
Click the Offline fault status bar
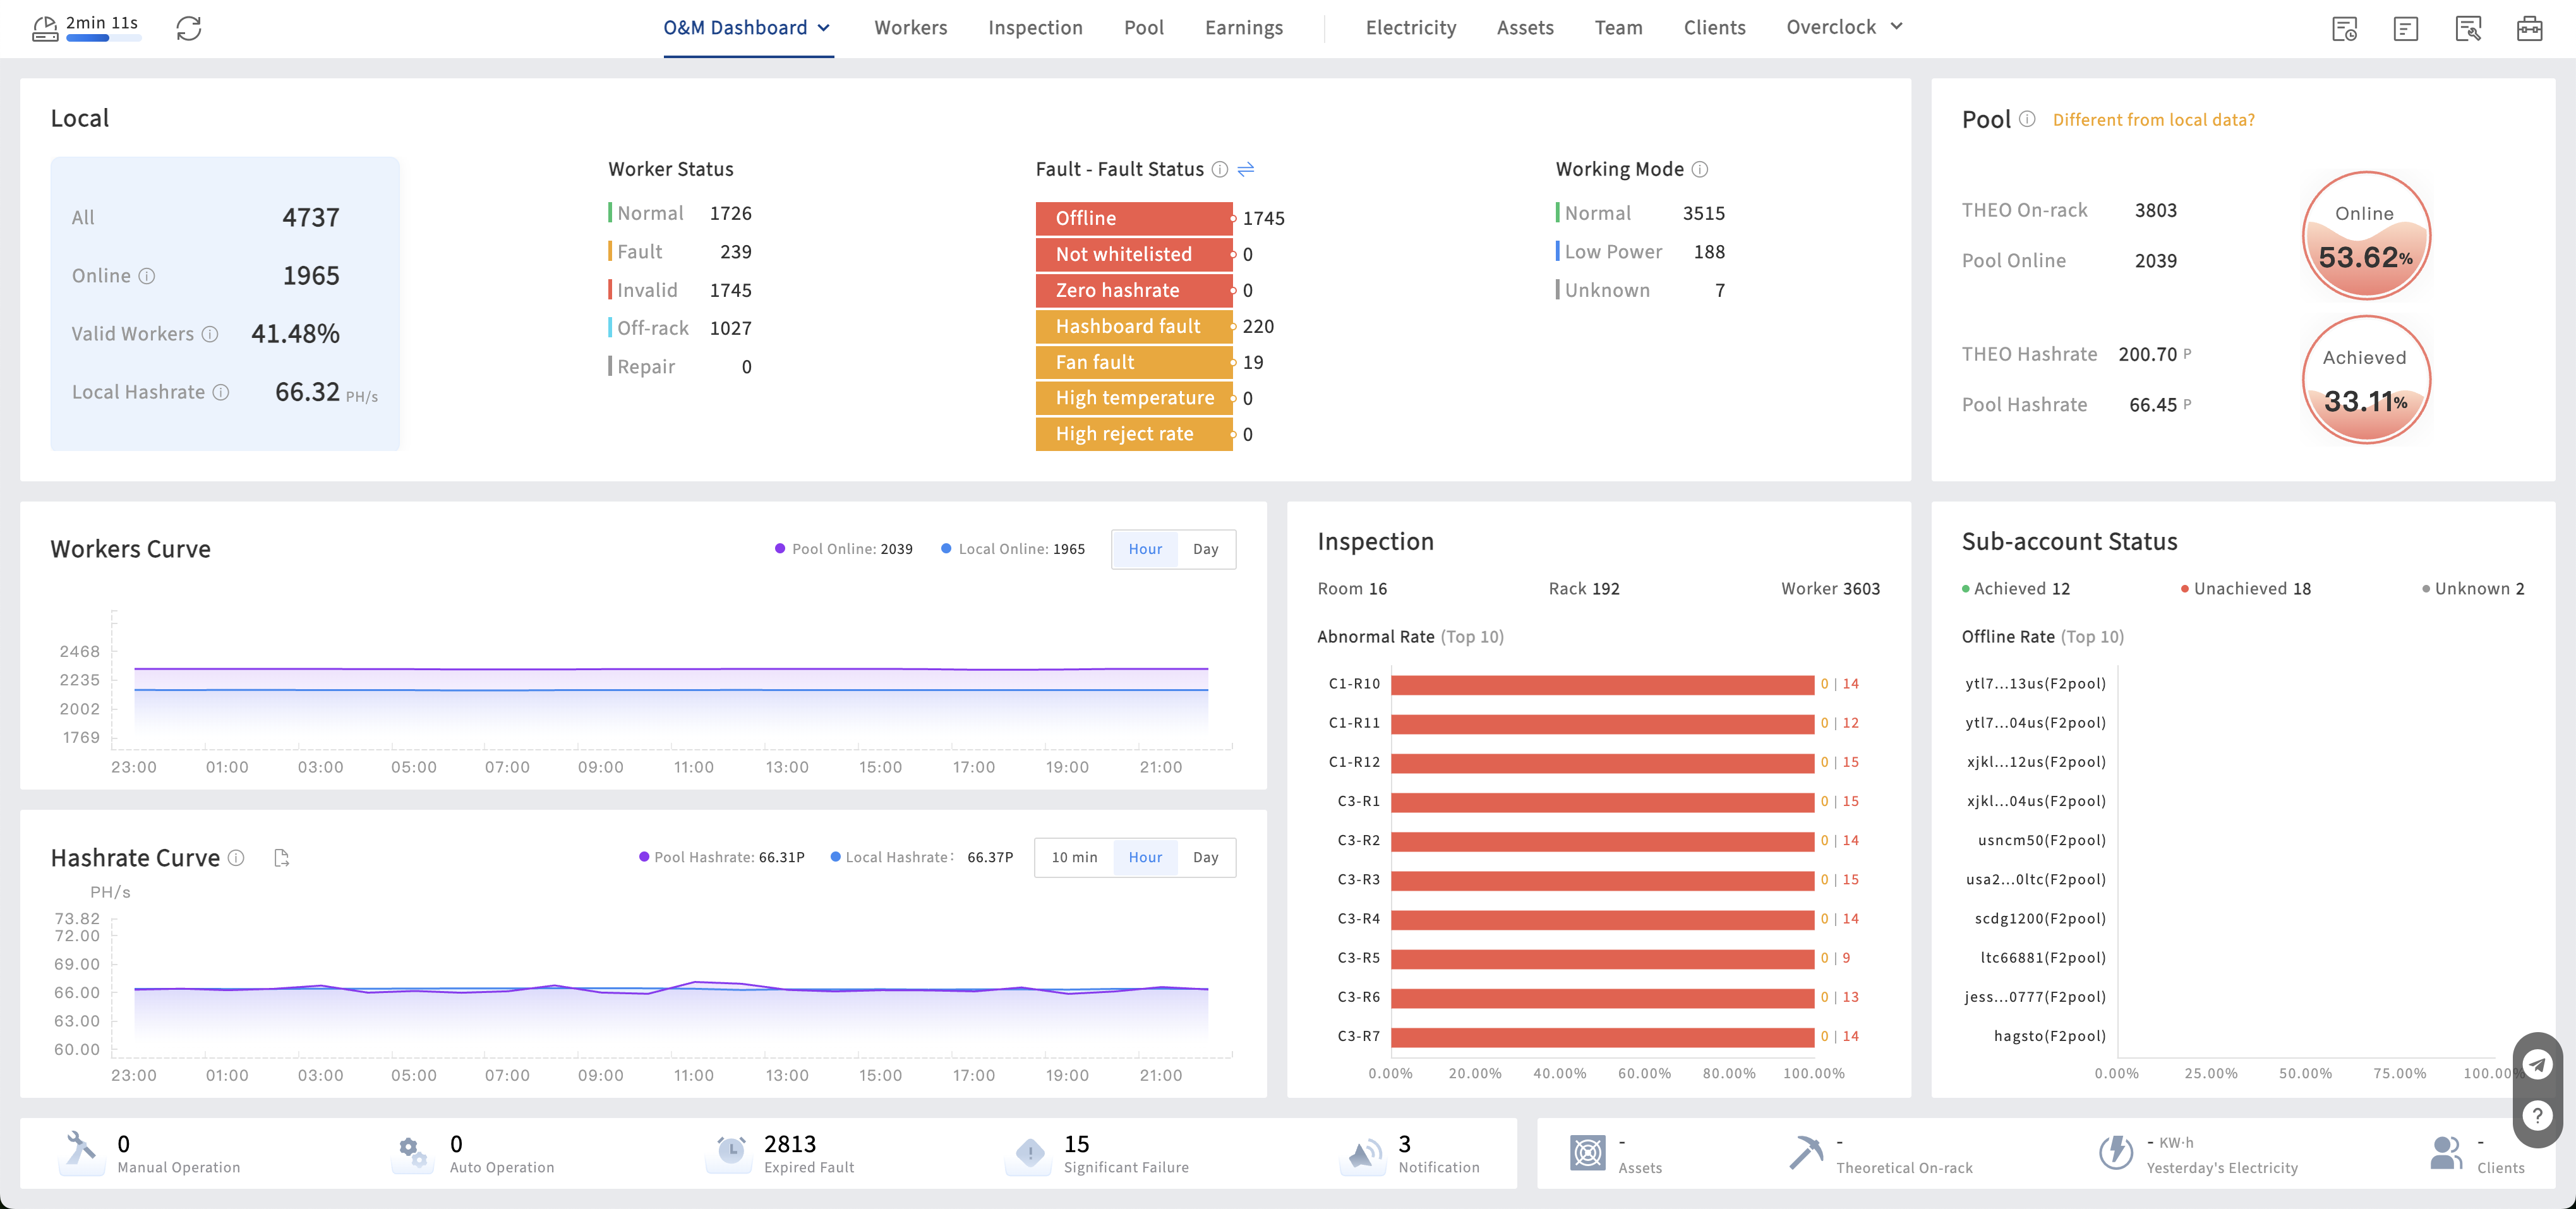(x=1133, y=218)
